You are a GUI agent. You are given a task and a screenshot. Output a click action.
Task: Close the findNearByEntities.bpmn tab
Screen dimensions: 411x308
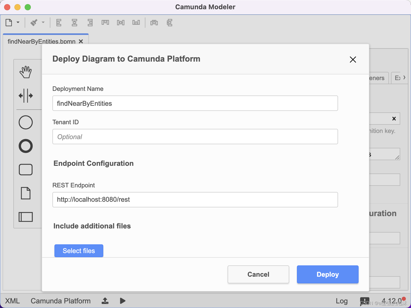[x=81, y=41]
